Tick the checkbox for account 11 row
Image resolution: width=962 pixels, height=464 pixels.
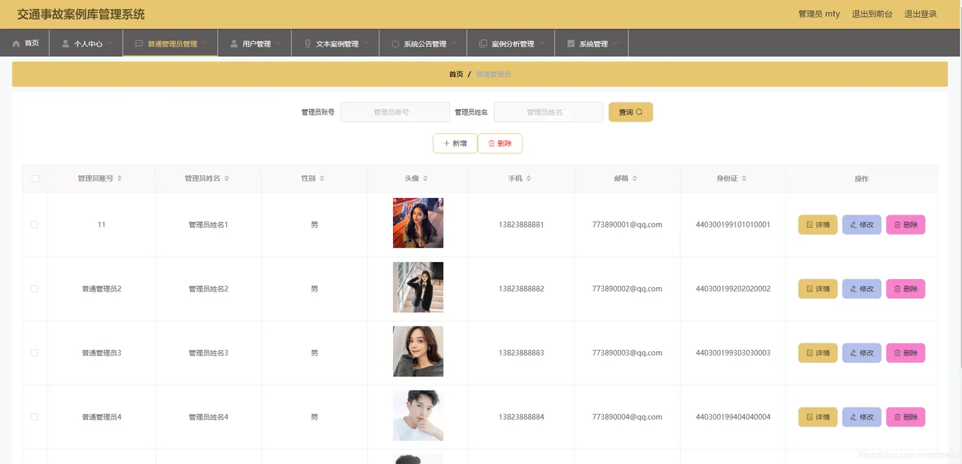pos(34,225)
